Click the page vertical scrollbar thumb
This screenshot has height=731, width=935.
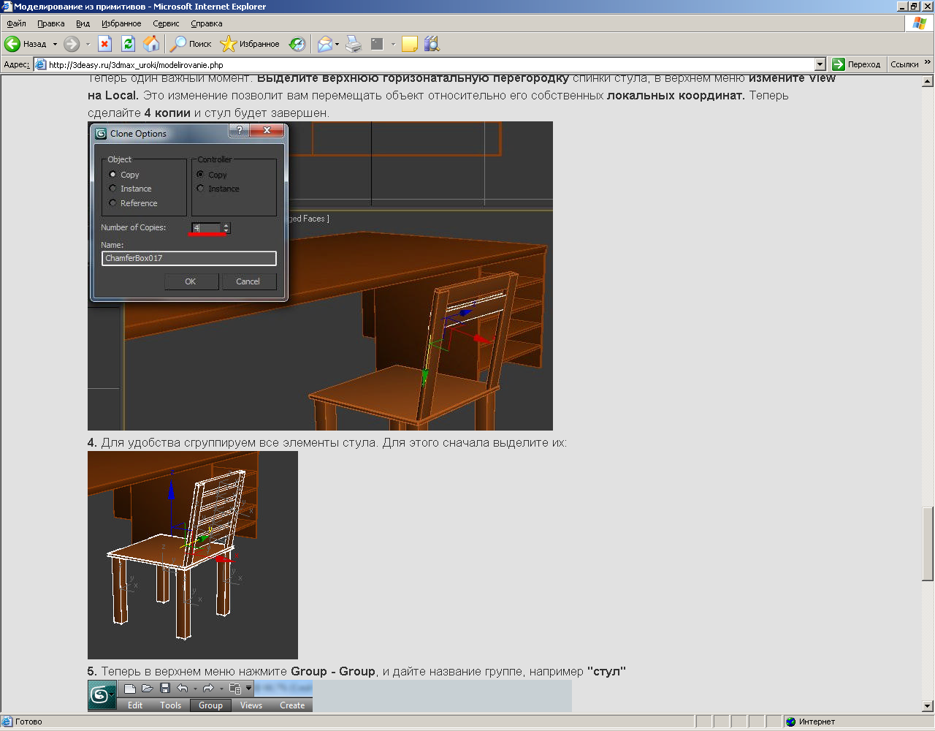(x=928, y=544)
